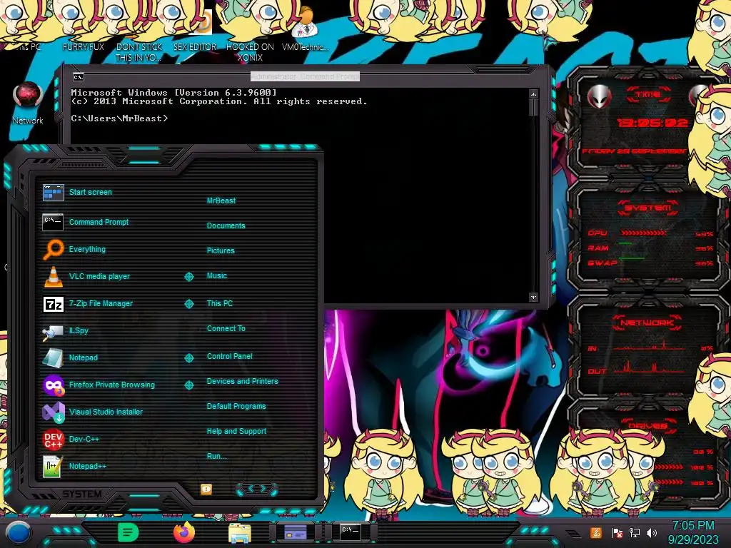
Task: Open Documents from the start menu
Action: (x=226, y=225)
